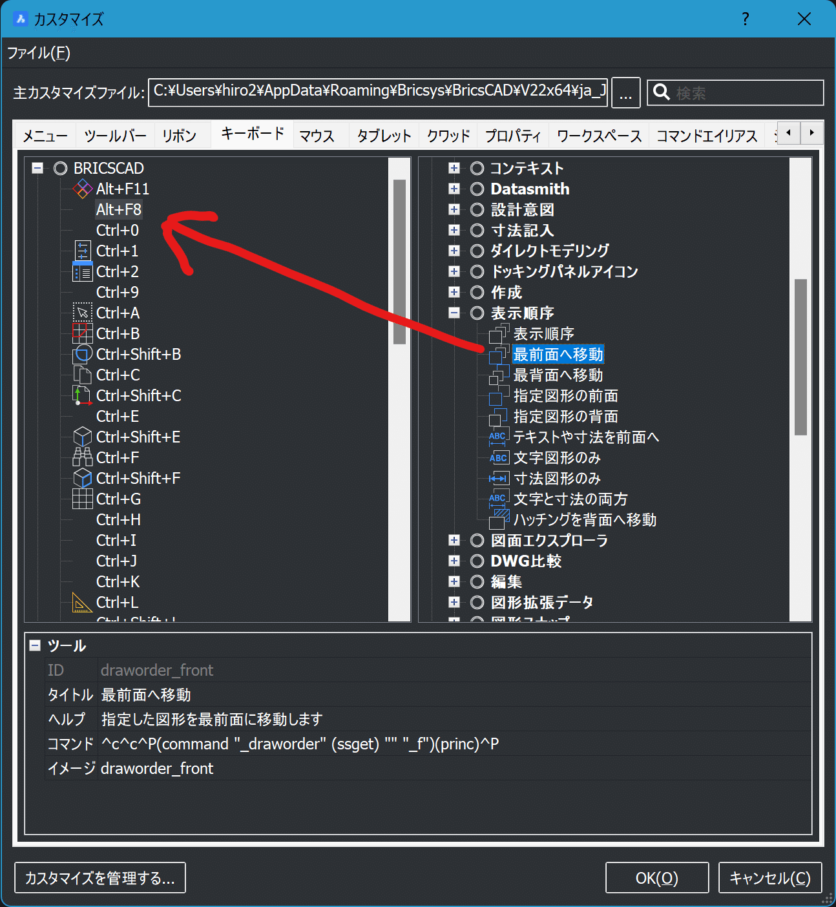The width and height of the screenshot is (836, 907).
Task: Click the コマンド value field
Action: point(454,744)
